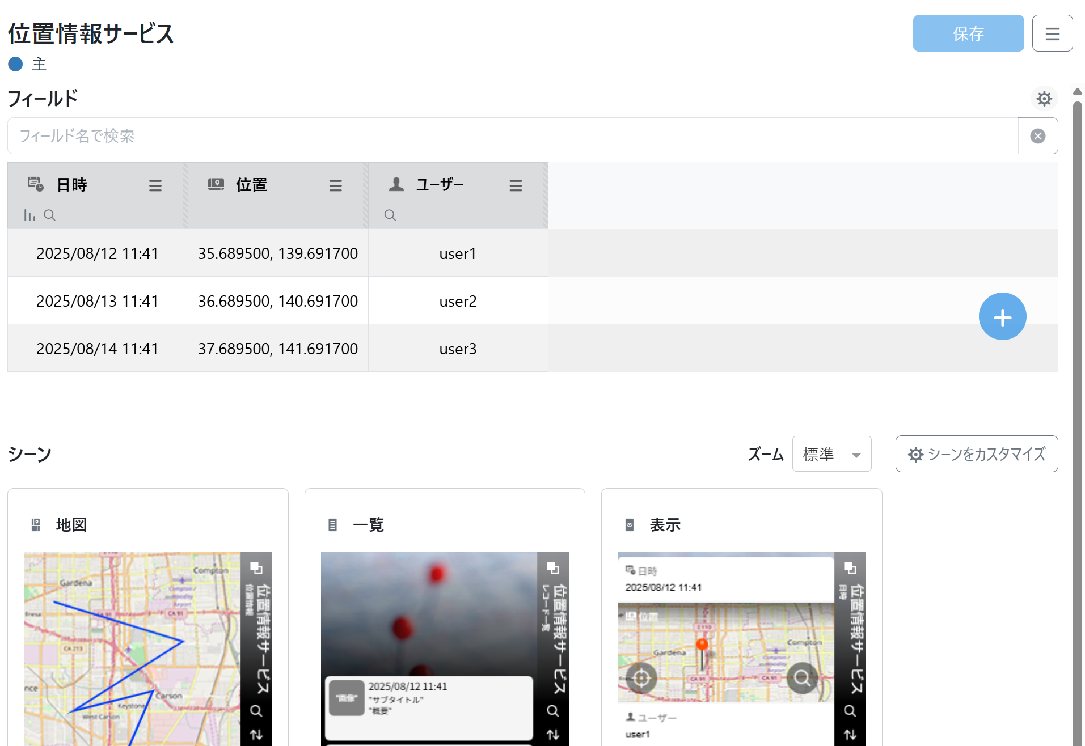Select the user2 table row cell
Image resolution: width=1085 pixels, height=746 pixels.
point(458,301)
